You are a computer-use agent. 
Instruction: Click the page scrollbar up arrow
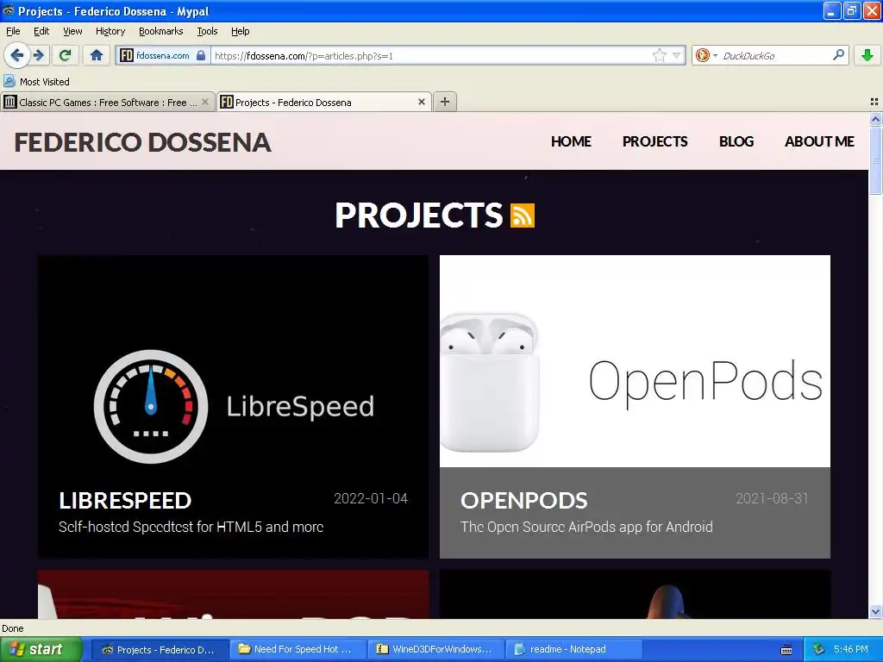click(875, 119)
